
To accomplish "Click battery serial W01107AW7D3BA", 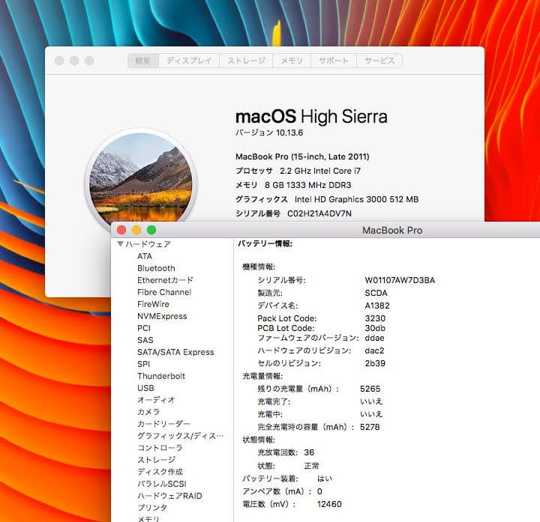I will [x=400, y=280].
